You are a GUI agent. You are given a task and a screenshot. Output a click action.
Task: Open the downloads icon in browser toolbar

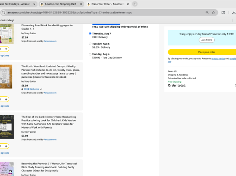click(234, 12)
